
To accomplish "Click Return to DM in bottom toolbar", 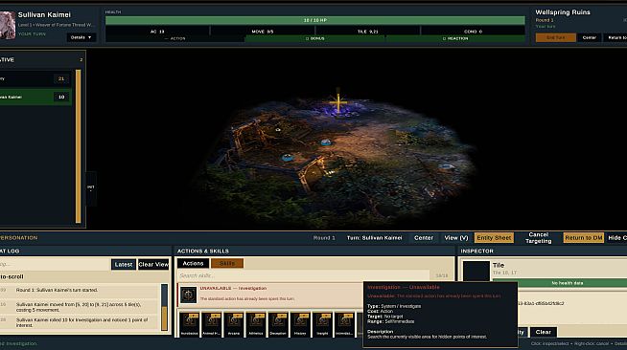I will click(x=584, y=238).
